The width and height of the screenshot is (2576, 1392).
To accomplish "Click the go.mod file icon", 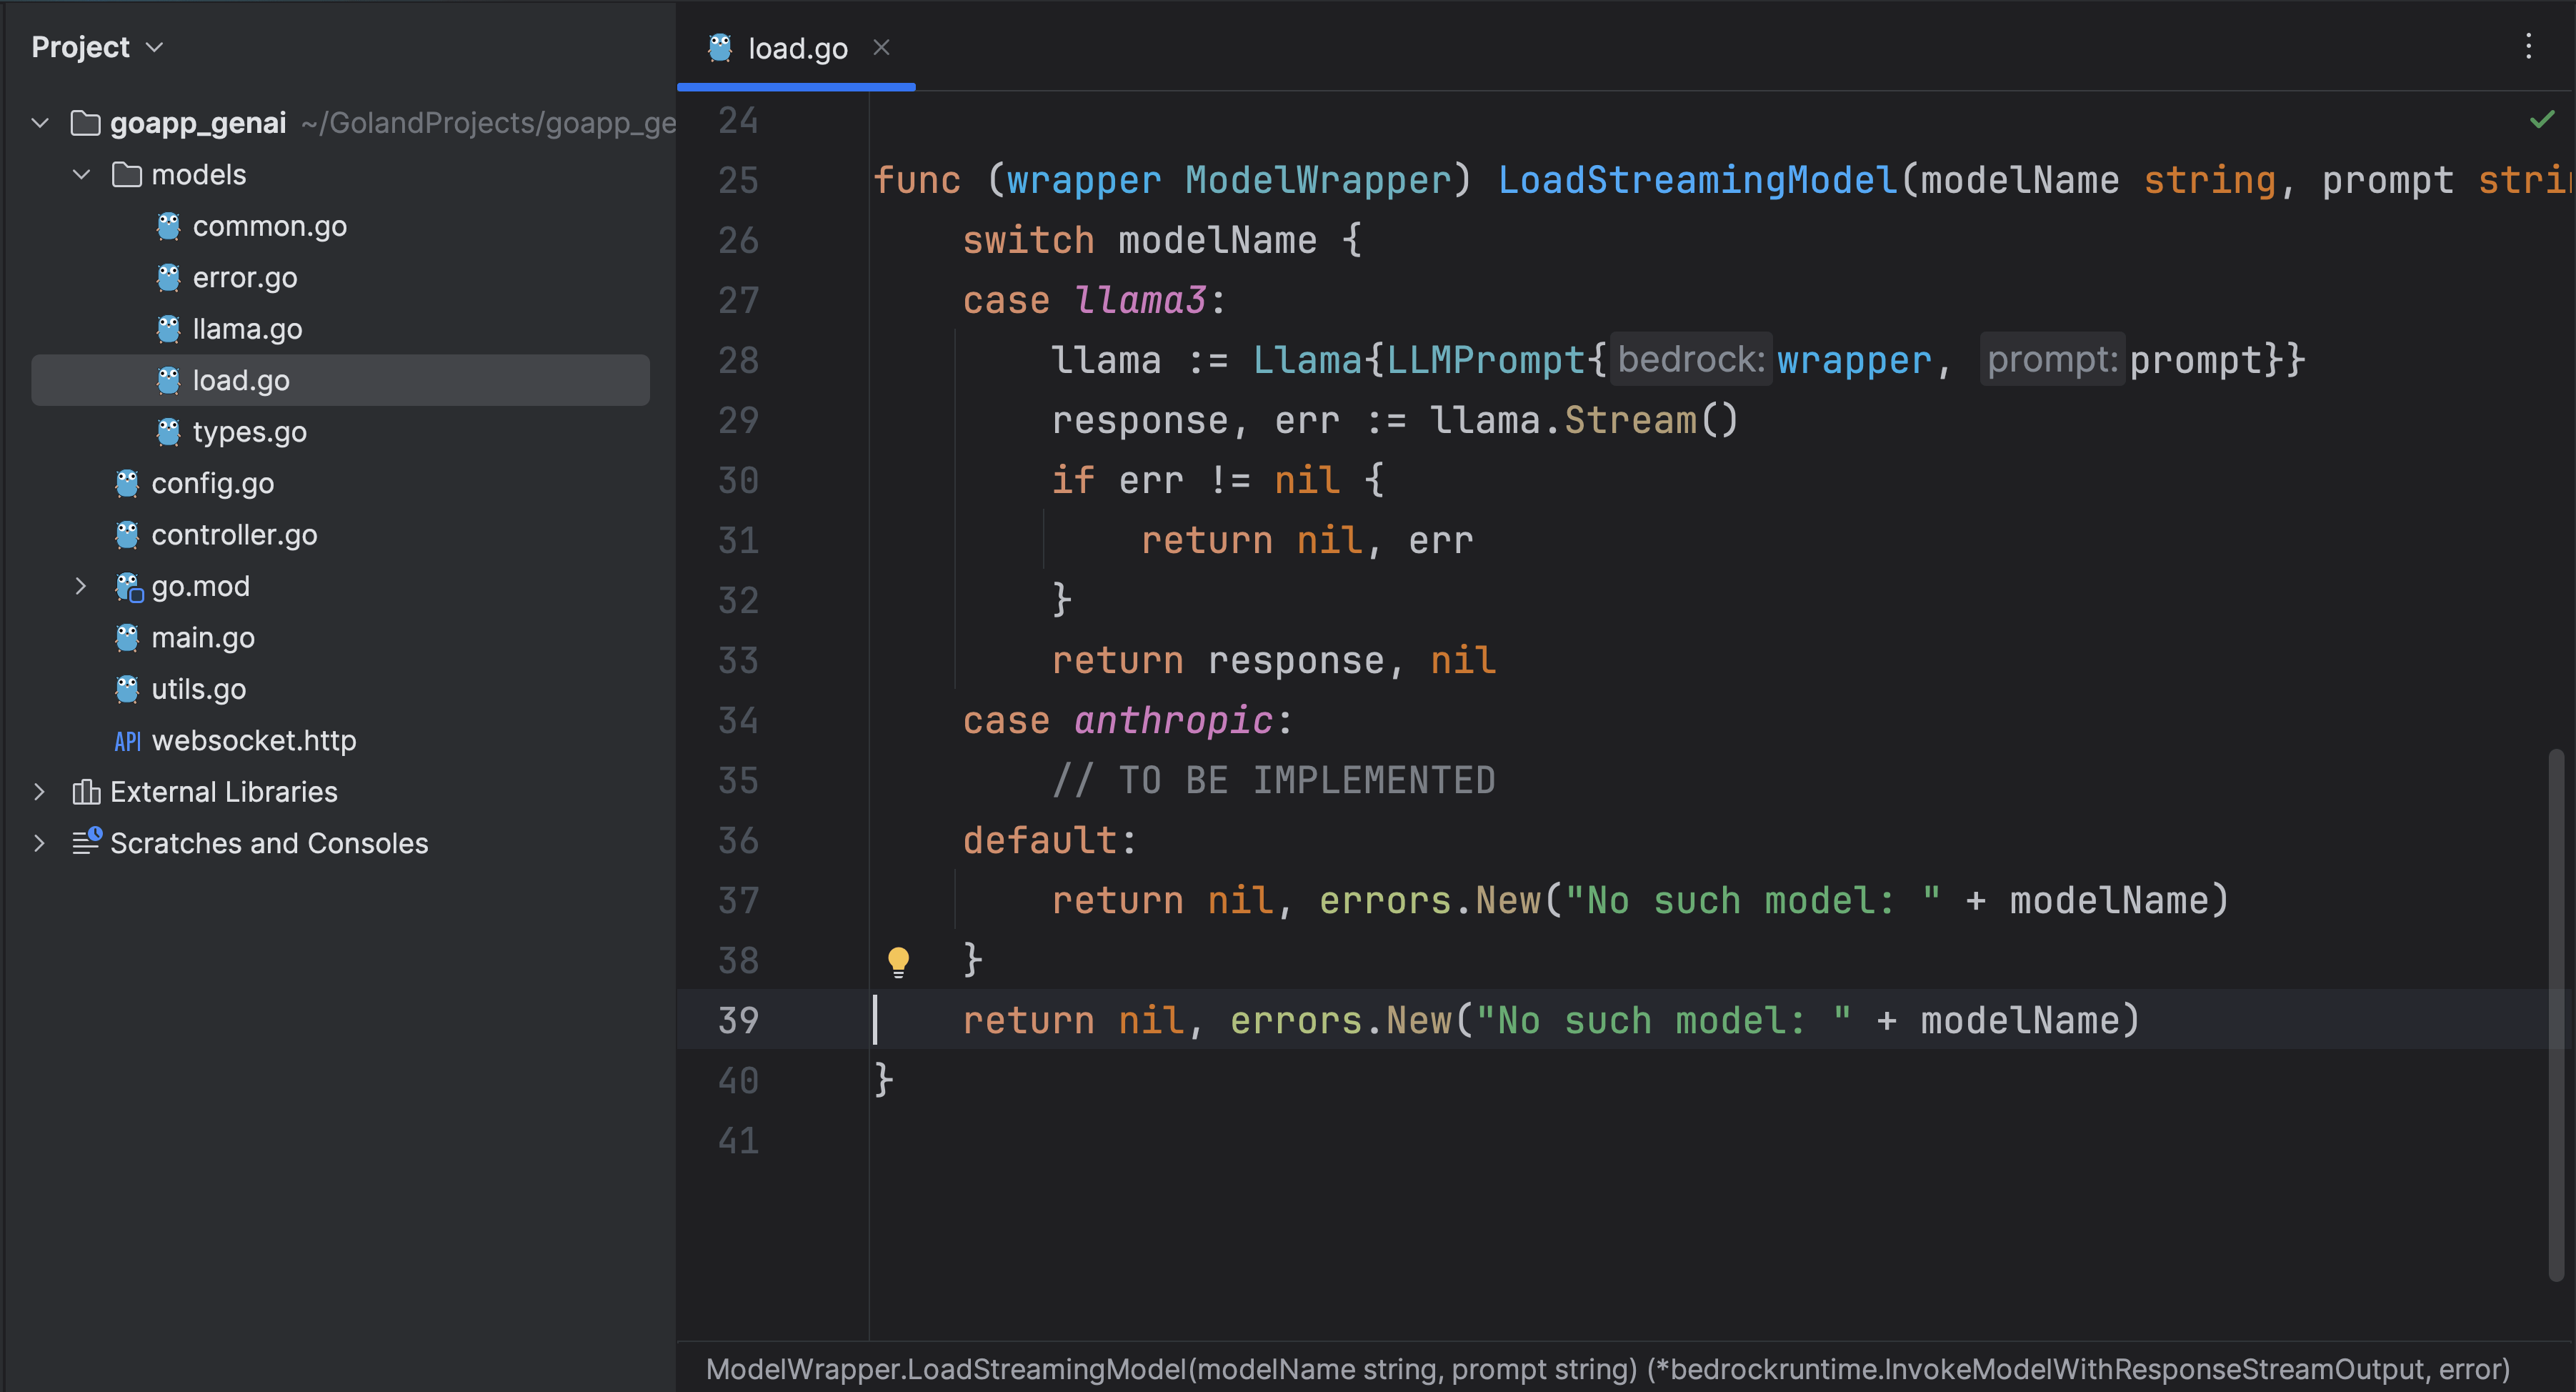I will tap(128, 587).
